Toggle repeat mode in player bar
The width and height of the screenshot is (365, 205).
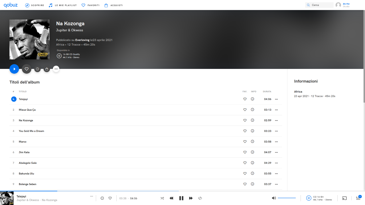(x=200, y=198)
